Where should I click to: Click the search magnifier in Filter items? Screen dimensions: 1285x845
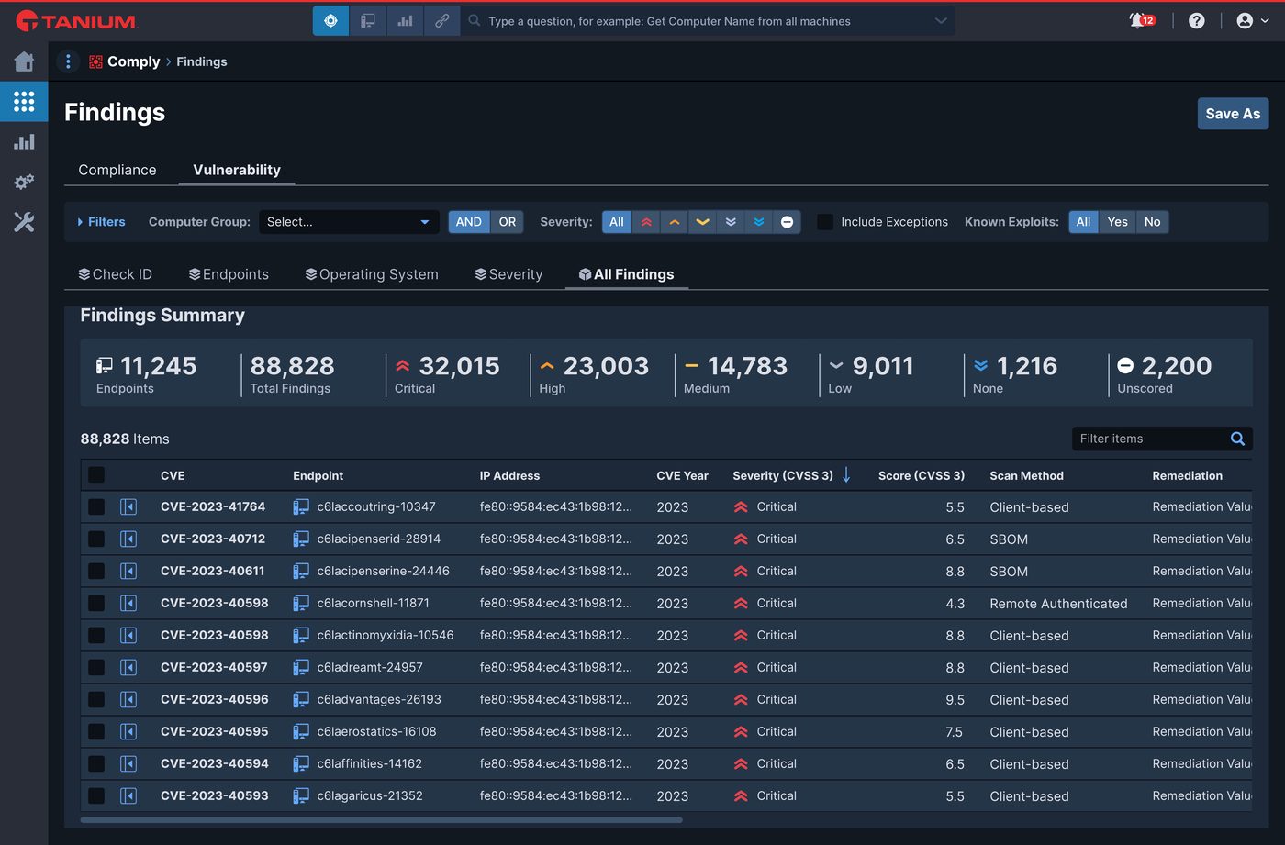(x=1237, y=439)
